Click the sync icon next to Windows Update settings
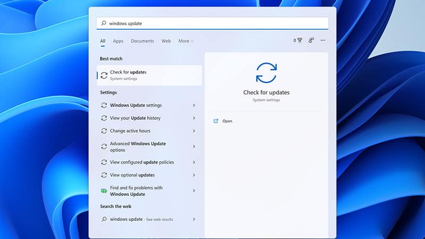425x239 pixels. pyautogui.click(x=104, y=105)
